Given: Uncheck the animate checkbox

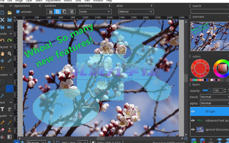Looking at the screenshot, I should pyautogui.click(x=18, y=12).
